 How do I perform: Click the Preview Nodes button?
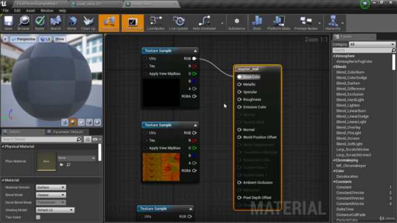click(x=306, y=23)
